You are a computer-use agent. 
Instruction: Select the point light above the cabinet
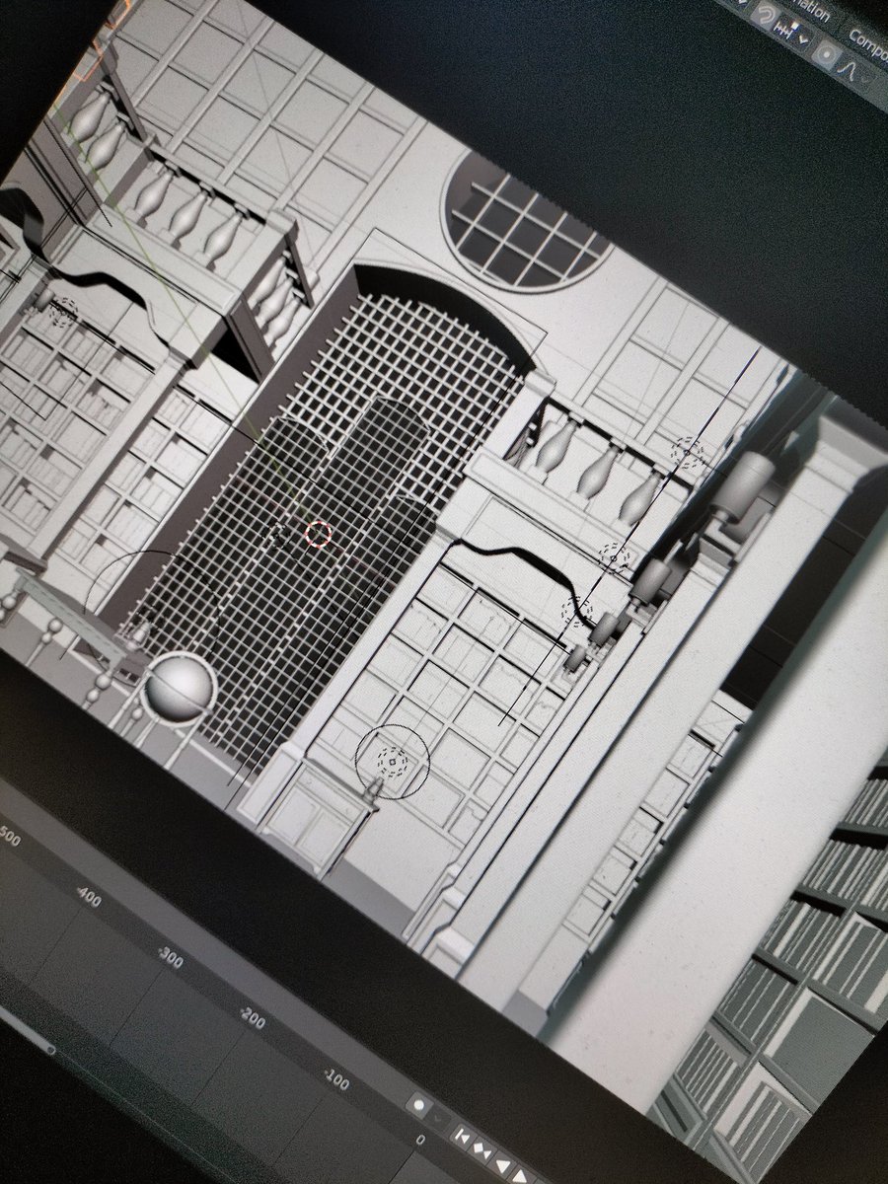coord(392,761)
